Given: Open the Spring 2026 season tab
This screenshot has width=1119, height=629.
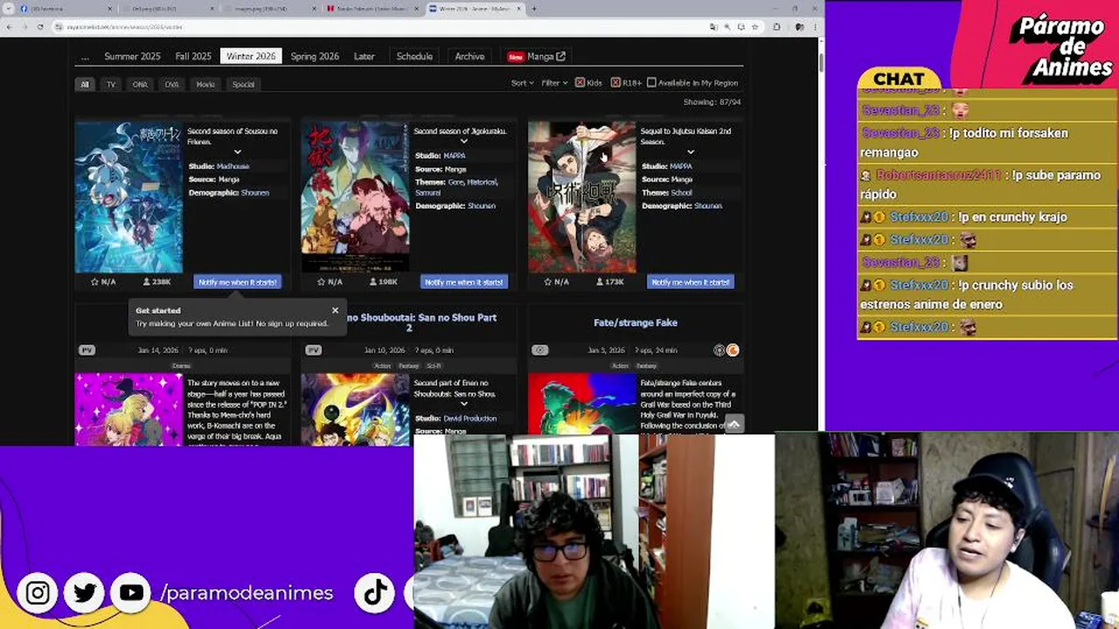Looking at the screenshot, I should click(315, 56).
